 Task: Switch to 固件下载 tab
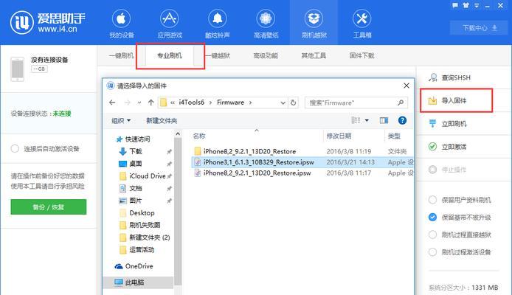(x=361, y=55)
